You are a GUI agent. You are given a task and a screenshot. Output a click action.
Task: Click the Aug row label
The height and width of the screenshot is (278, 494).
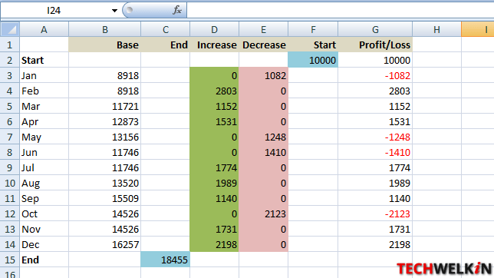pos(31,184)
